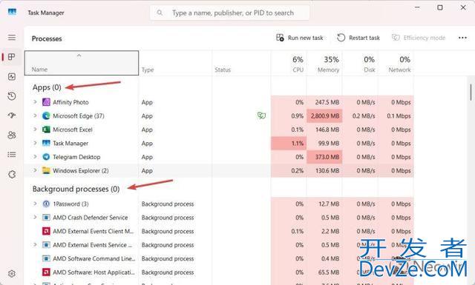The width and height of the screenshot is (475, 285).
Task: Click the Task Manager title bar icon
Action: click(x=12, y=12)
